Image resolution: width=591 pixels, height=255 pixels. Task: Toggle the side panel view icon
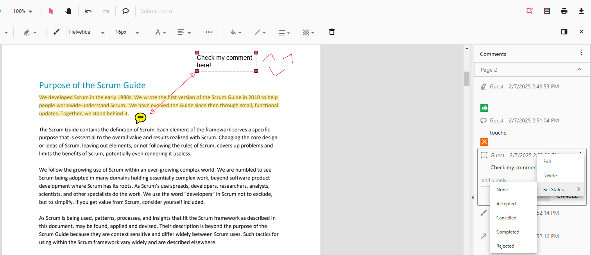pyautogui.click(x=564, y=32)
